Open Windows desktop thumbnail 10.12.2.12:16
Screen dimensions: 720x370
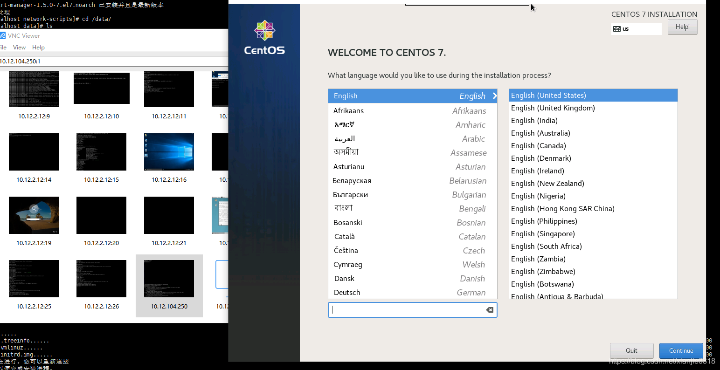[x=169, y=152]
